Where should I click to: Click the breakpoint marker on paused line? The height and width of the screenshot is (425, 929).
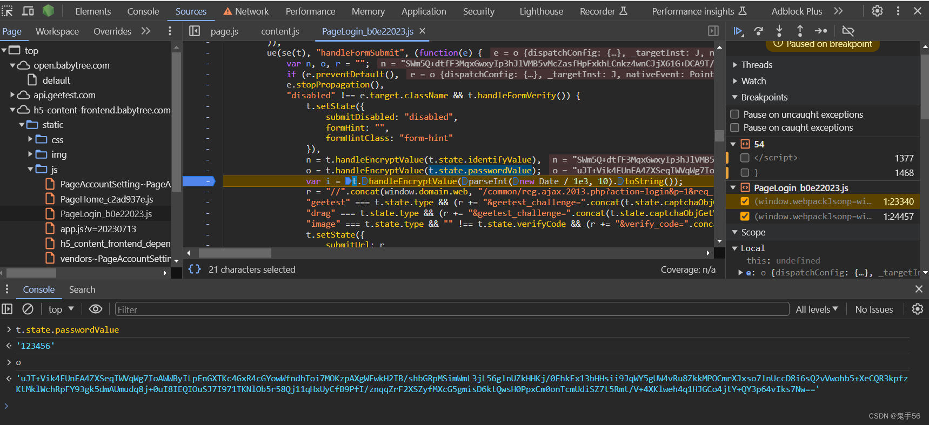(x=199, y=181)
